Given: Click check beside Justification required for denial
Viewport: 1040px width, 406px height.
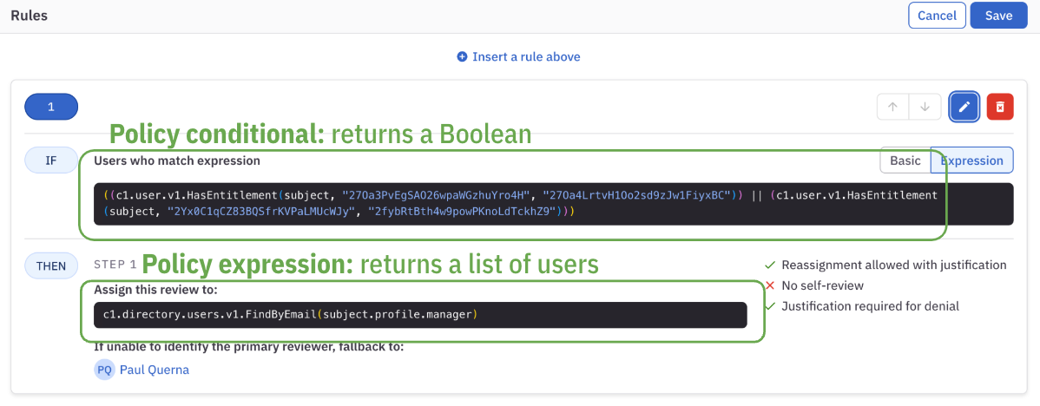Looking at the screenshot, I should [769, 306].
